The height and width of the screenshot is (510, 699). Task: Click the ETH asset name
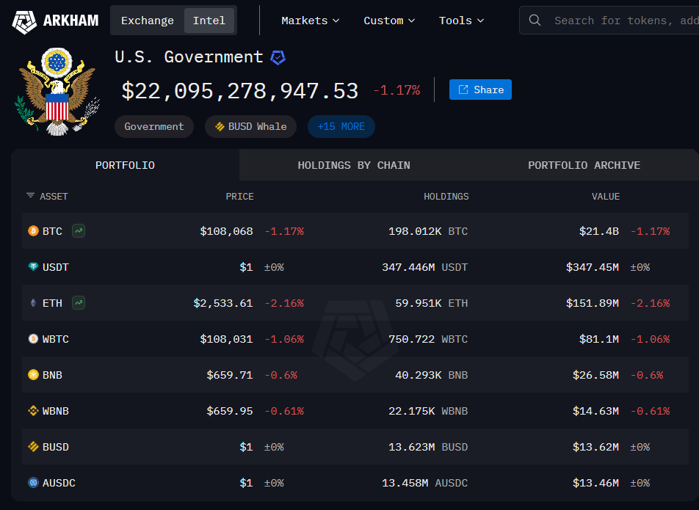click(52, 303)
